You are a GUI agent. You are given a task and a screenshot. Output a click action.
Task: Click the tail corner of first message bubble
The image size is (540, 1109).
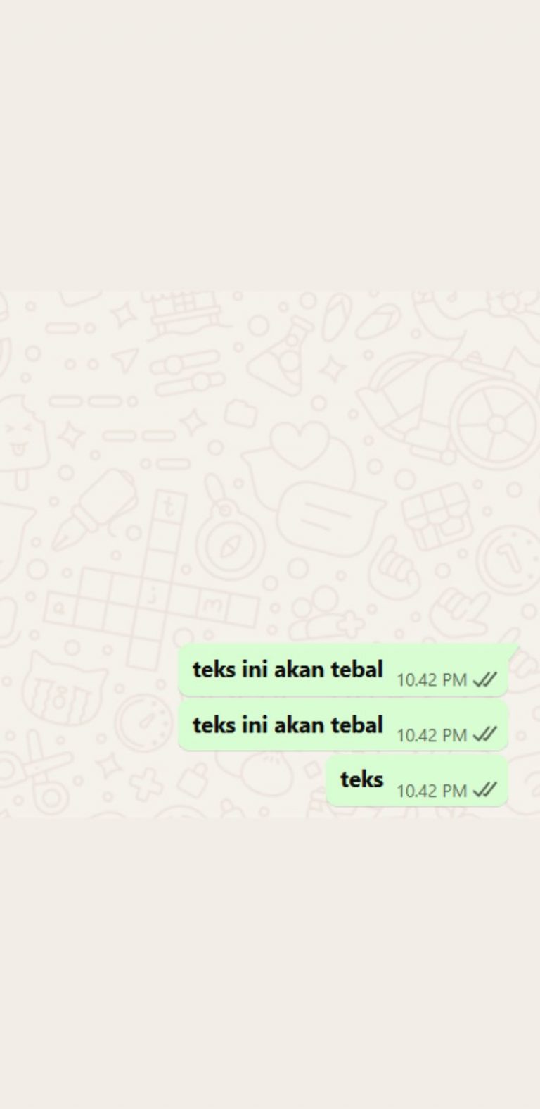(514, 648)
